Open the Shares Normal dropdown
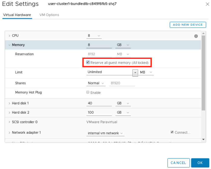The image size is (211, 169). coord(96,83)
